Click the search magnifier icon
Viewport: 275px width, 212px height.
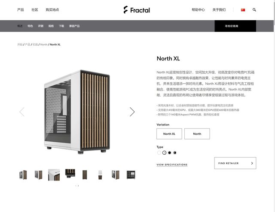[254, 10]
